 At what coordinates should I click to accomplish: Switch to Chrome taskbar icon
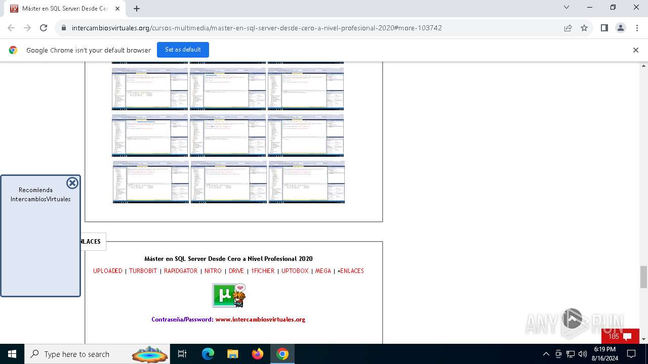282,354
